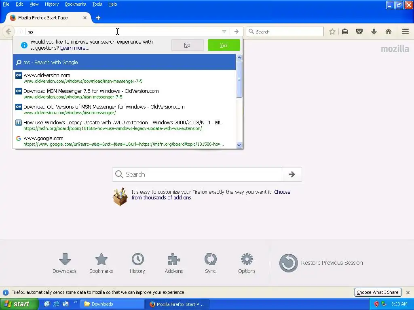Choose the www.google.com suggestion

[x=124, y=141]
